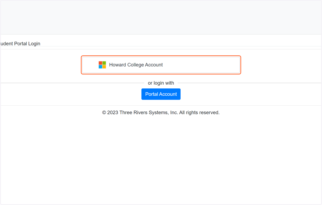Click the Microsoft logo icon

tap(102, 65)
